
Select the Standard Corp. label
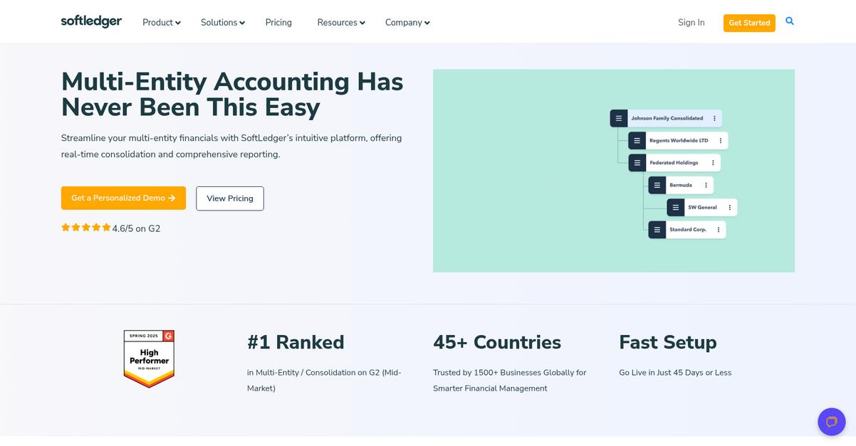tap(688, 230)
